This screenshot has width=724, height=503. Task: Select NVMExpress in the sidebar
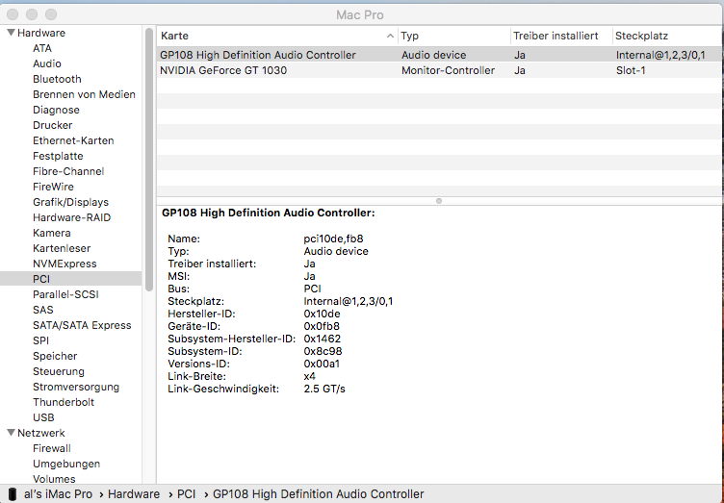[65, 264]
